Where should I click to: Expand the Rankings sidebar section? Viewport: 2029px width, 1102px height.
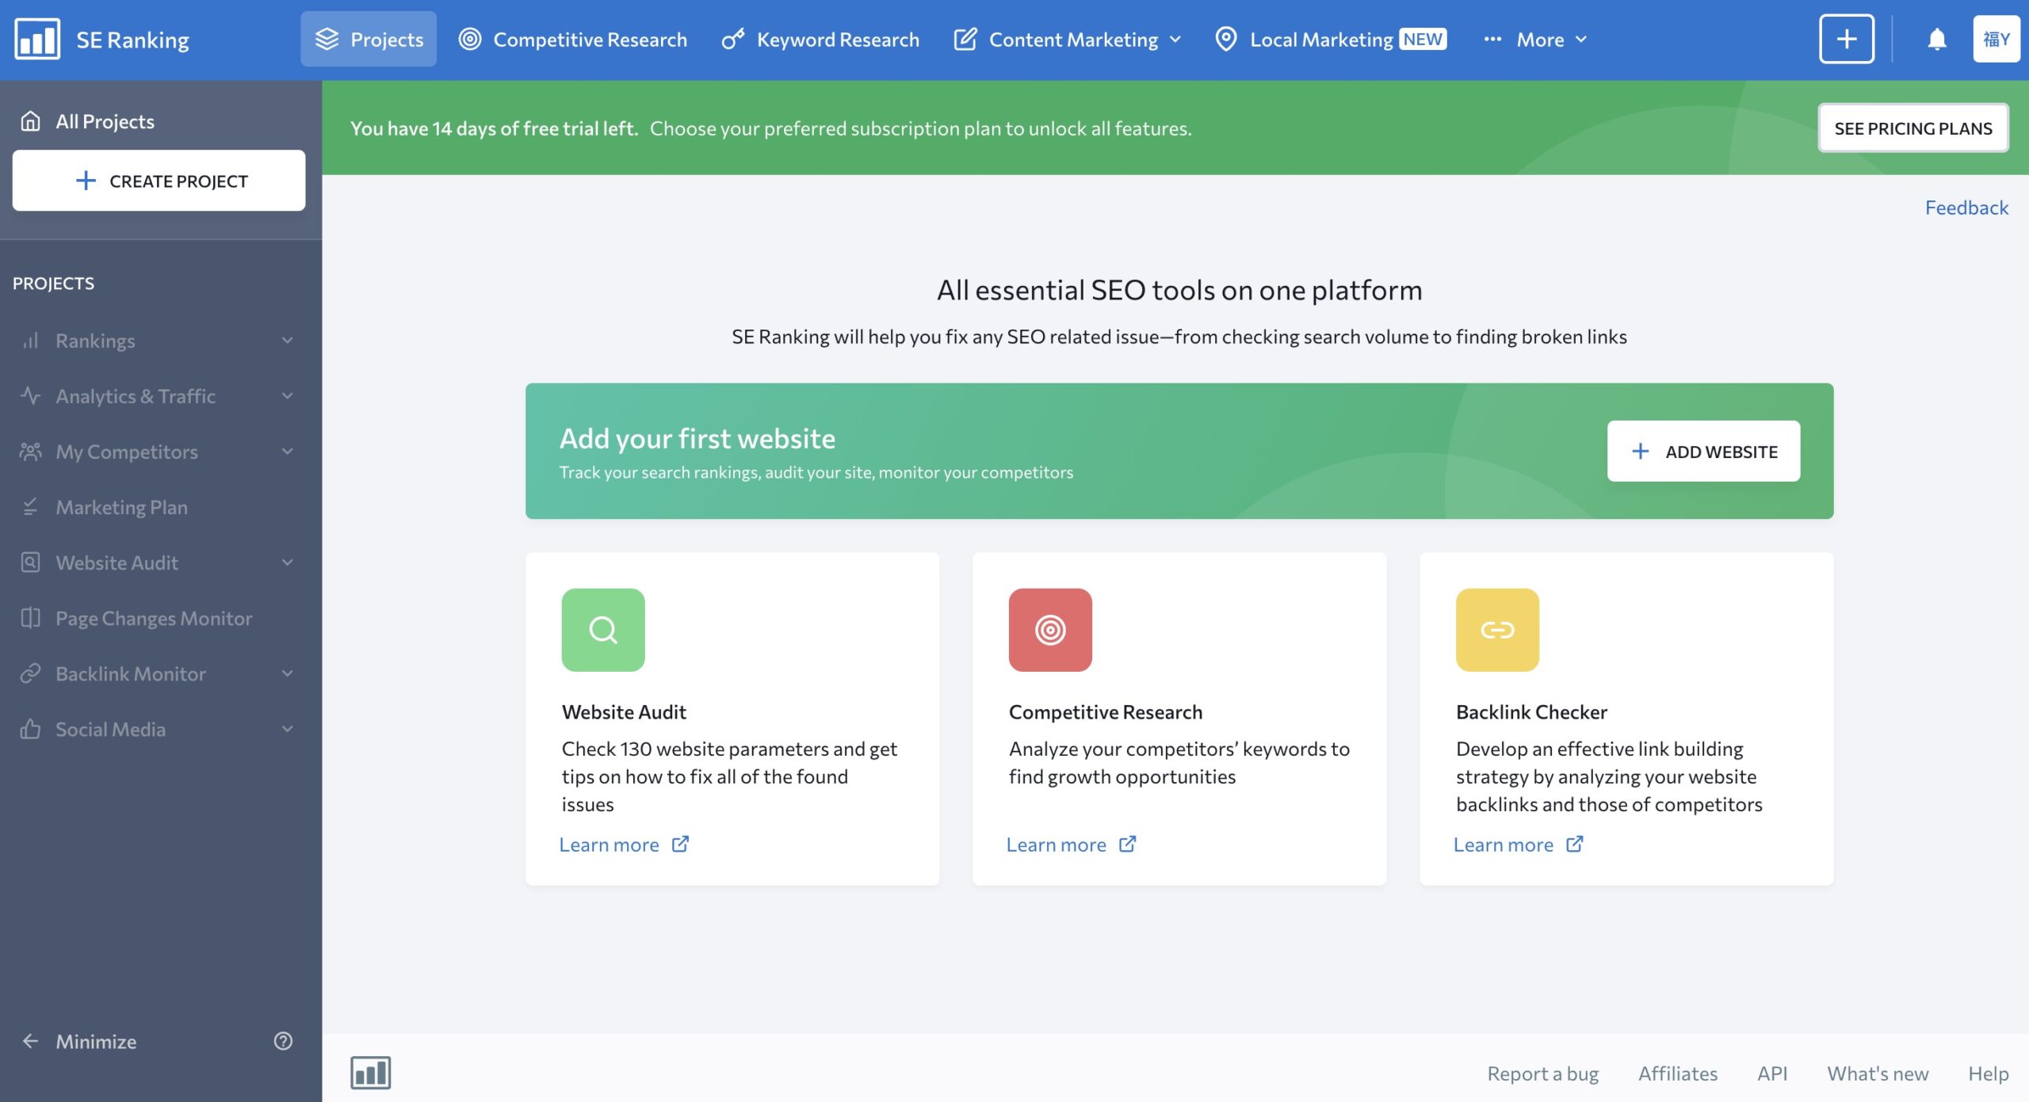coord(159,341)
